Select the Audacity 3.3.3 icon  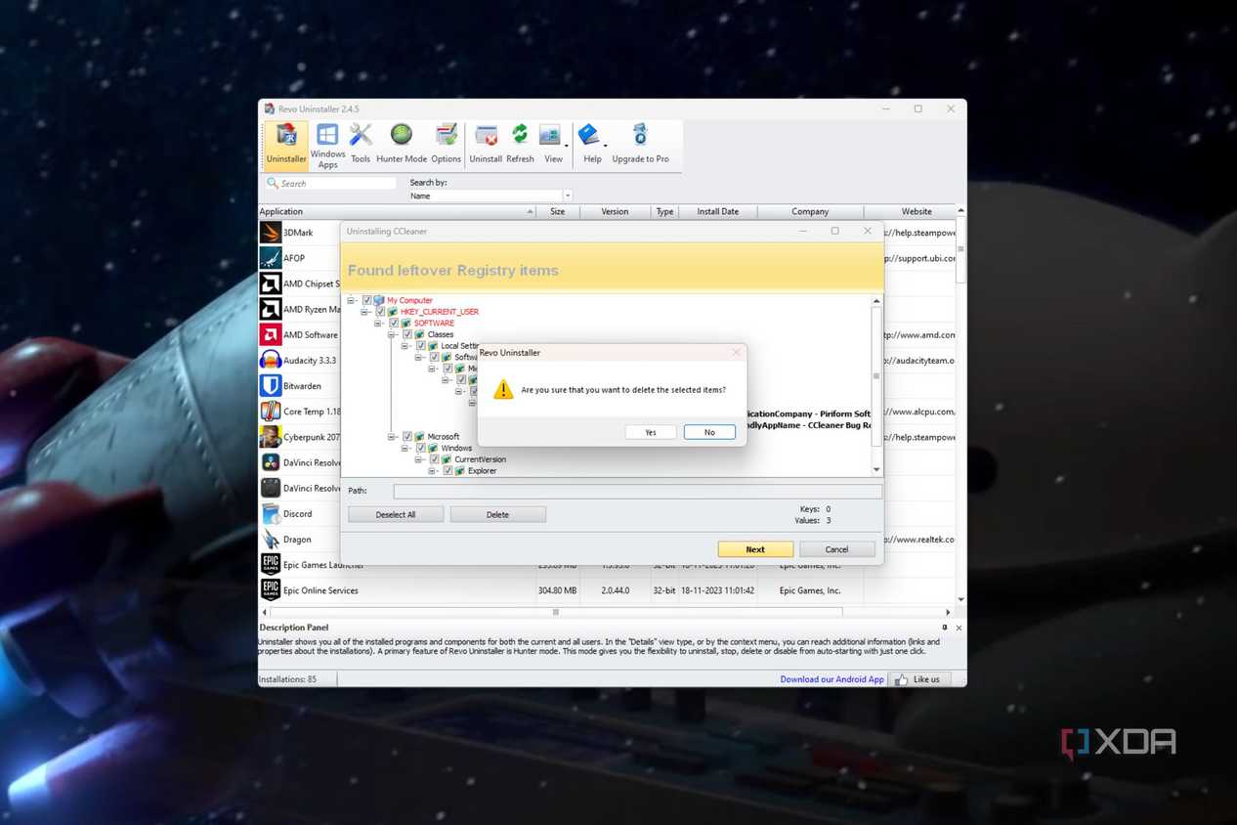pyautogui.click(x=271, y=360)
